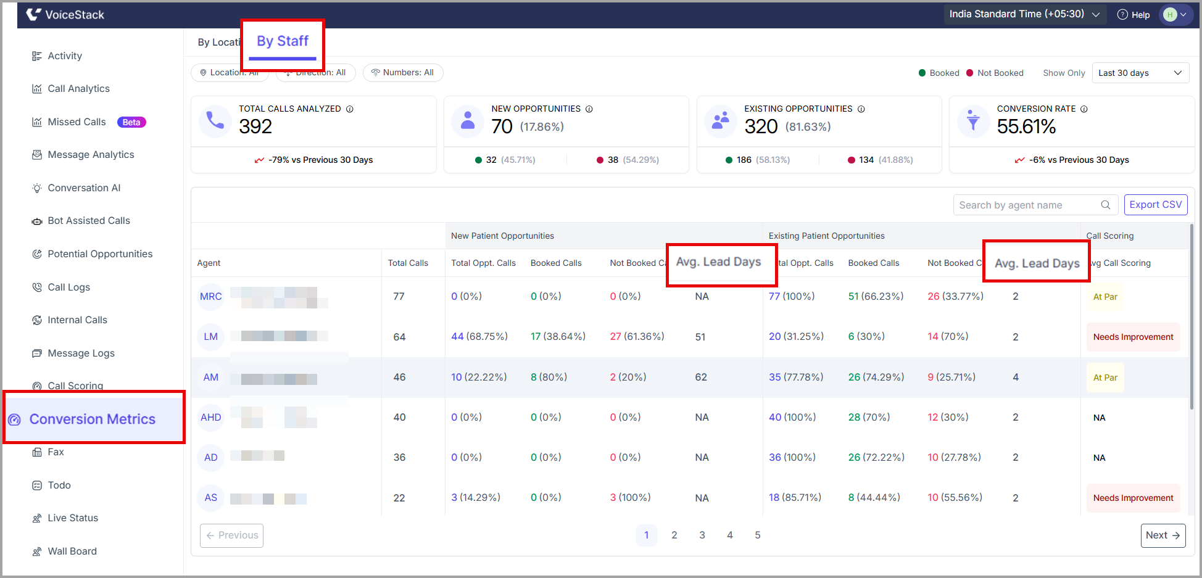This screenshot has width=1202, height=578.
Task: Open the Numbers: All filter
Action: [403, 73]
